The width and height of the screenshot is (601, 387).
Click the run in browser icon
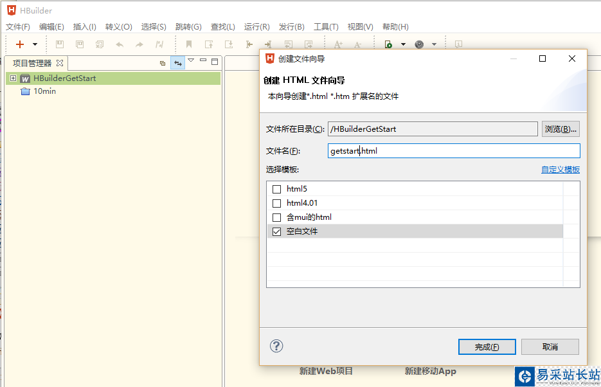tap(388, 44)
